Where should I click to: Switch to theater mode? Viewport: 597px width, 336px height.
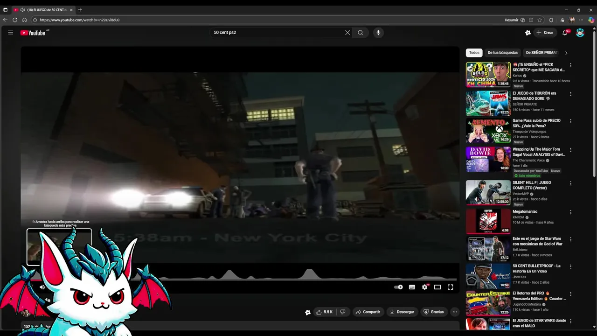click(437, 287)
